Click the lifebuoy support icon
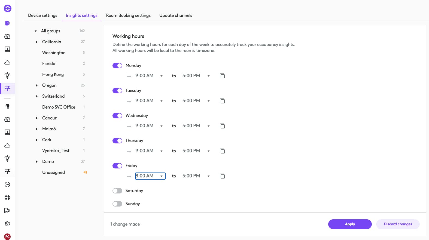The height and width of the screenshot is (240, 429). tap(7, 198)
